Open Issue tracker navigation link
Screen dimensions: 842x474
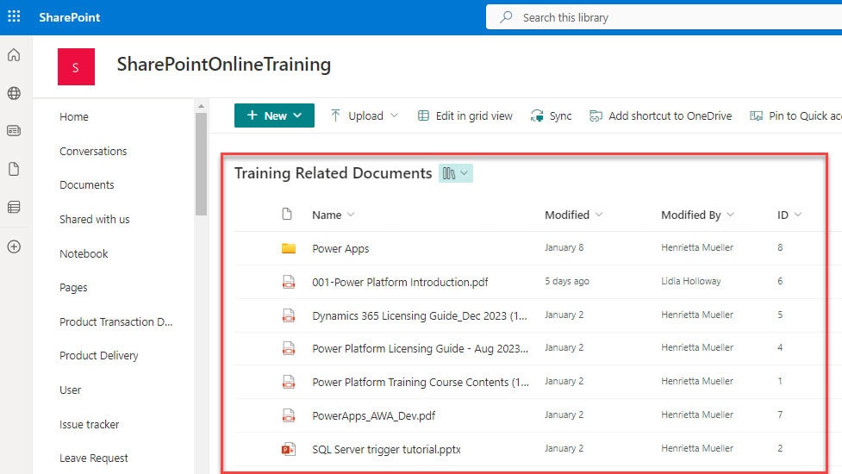[89, 424]
